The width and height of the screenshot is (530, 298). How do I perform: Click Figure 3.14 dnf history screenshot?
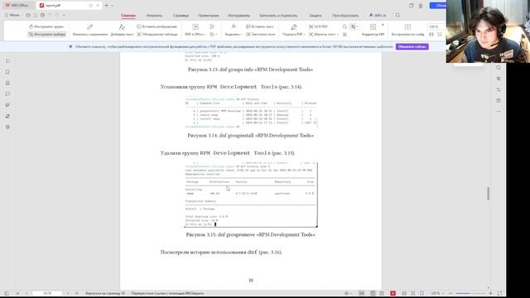pos(250,113)
